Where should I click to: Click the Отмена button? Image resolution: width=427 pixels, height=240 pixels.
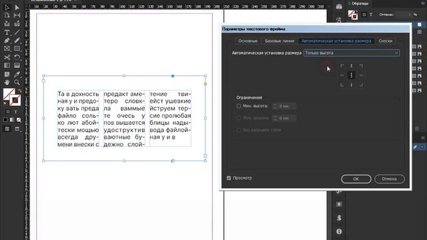(x=389, y=179)
